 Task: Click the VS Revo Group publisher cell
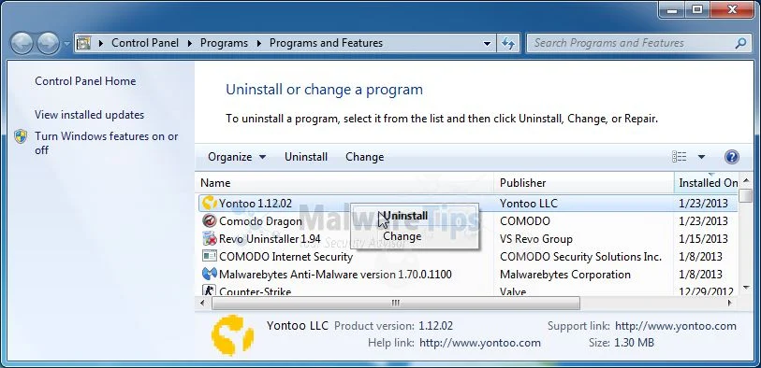point(535,239)
